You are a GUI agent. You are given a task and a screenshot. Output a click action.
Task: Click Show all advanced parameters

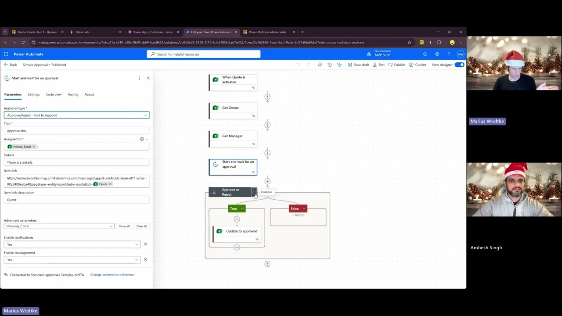tap(124, 226)
